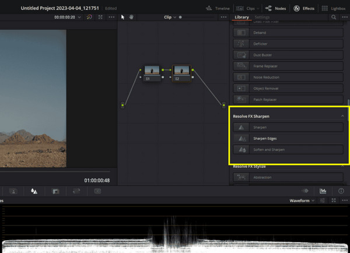The height and width of the screenshot is (253, 350).
Task: Open the Clip mode dropdown
Action: coord(170,17)
